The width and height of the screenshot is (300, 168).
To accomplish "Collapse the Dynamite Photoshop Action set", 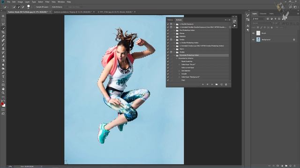I will point(174,55).
